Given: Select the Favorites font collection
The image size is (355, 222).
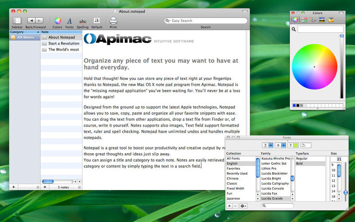Looking at the screenshot, I should click(233, 169).
